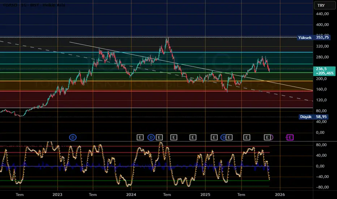The width and height of the screenshot is (337, 199).
Task: Click the first gray earnings E marker
Action: pyautogui.click(x=140, y=137)
